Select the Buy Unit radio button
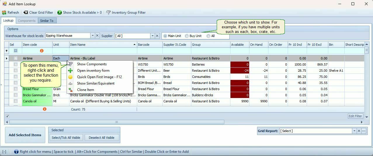This screenshot has width=373, height=156. point(187,36)
